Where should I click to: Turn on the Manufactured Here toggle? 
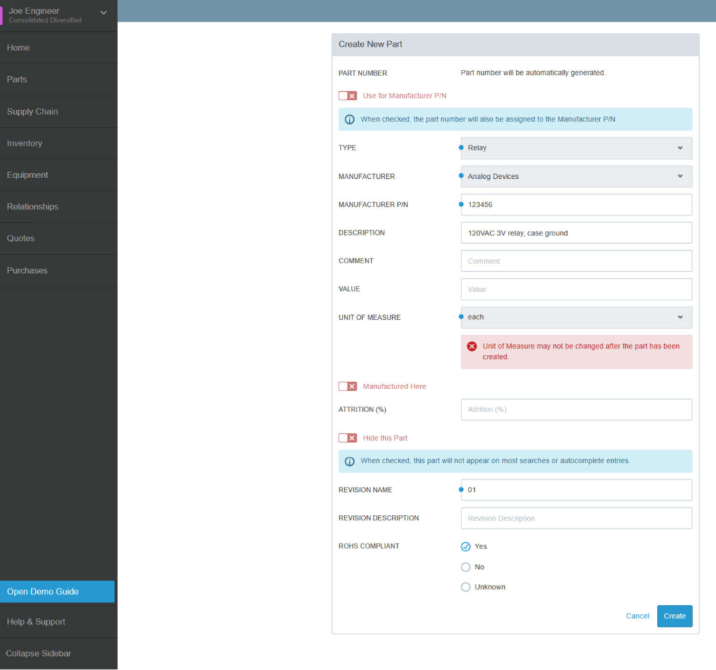[x=348, y=386]
